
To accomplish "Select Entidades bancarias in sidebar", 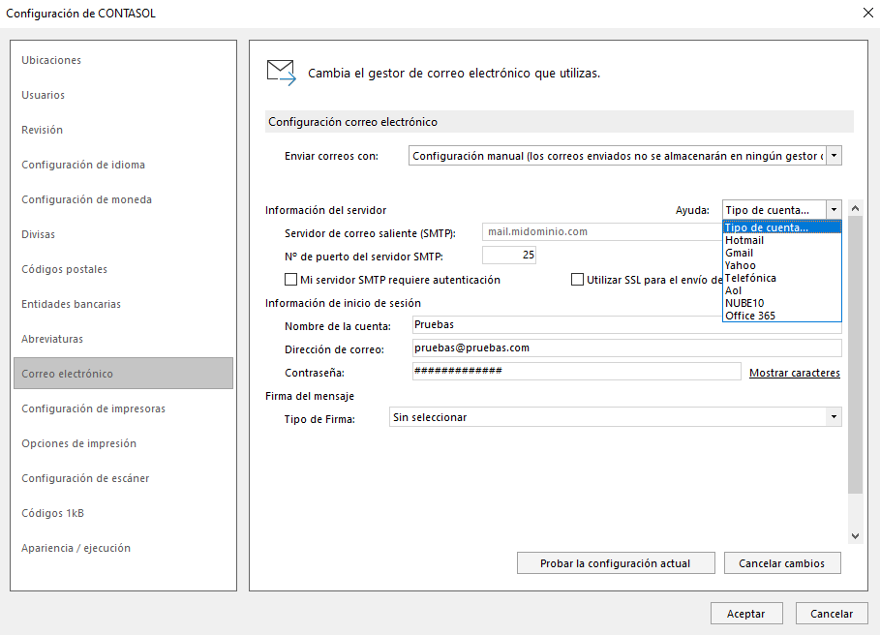I will [x=72, y=304].
